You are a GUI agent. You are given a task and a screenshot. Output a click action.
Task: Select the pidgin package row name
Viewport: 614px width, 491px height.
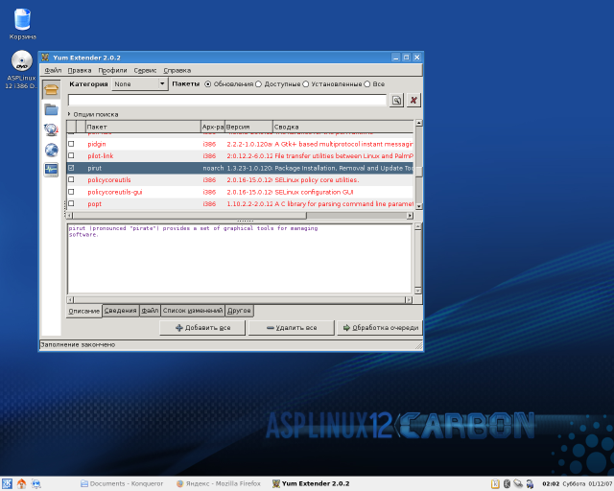pyautogui.click(x=97, y=144)
